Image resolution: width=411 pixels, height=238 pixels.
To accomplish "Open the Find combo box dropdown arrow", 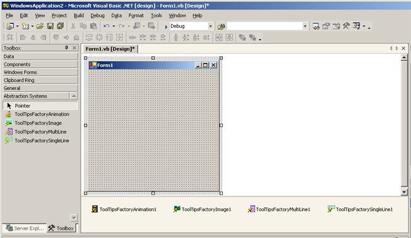I will (305, 26).
